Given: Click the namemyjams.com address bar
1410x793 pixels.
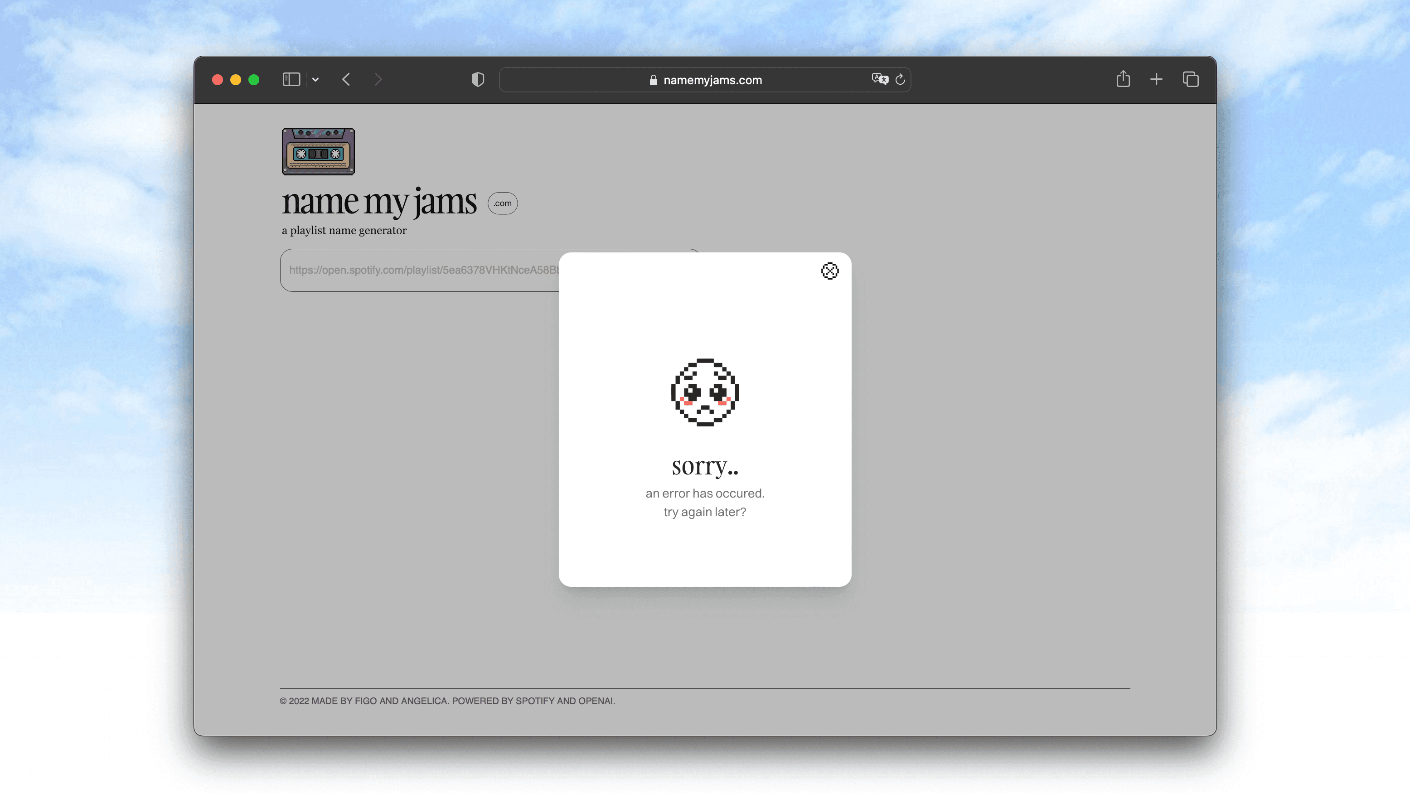Looking at the screenshot, I should pyautogui.click(x=704, y=80).
